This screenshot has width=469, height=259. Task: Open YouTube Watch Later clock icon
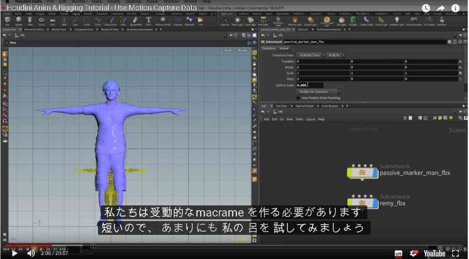[426, 8]
